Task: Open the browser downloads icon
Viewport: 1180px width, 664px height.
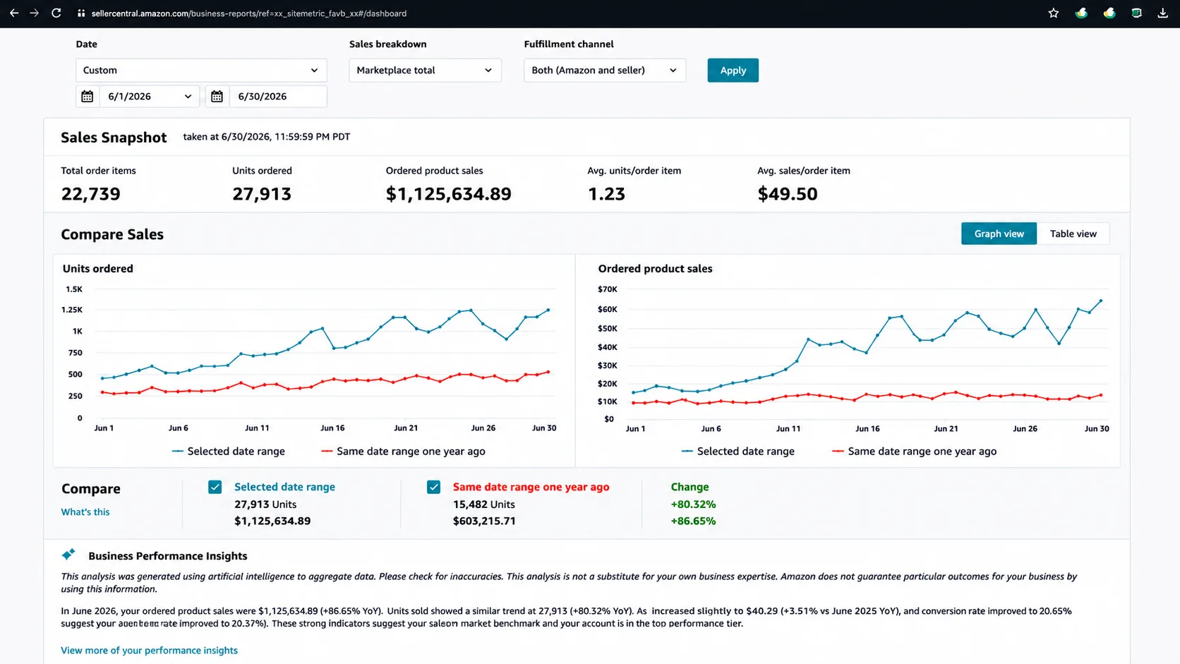Action: click(x=1162, y=13)
